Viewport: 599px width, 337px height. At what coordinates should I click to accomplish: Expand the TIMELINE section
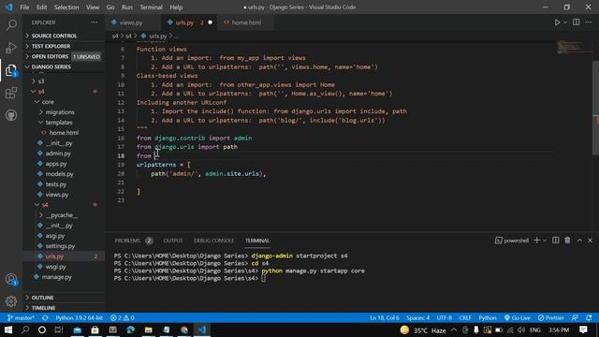click(64, 308)
